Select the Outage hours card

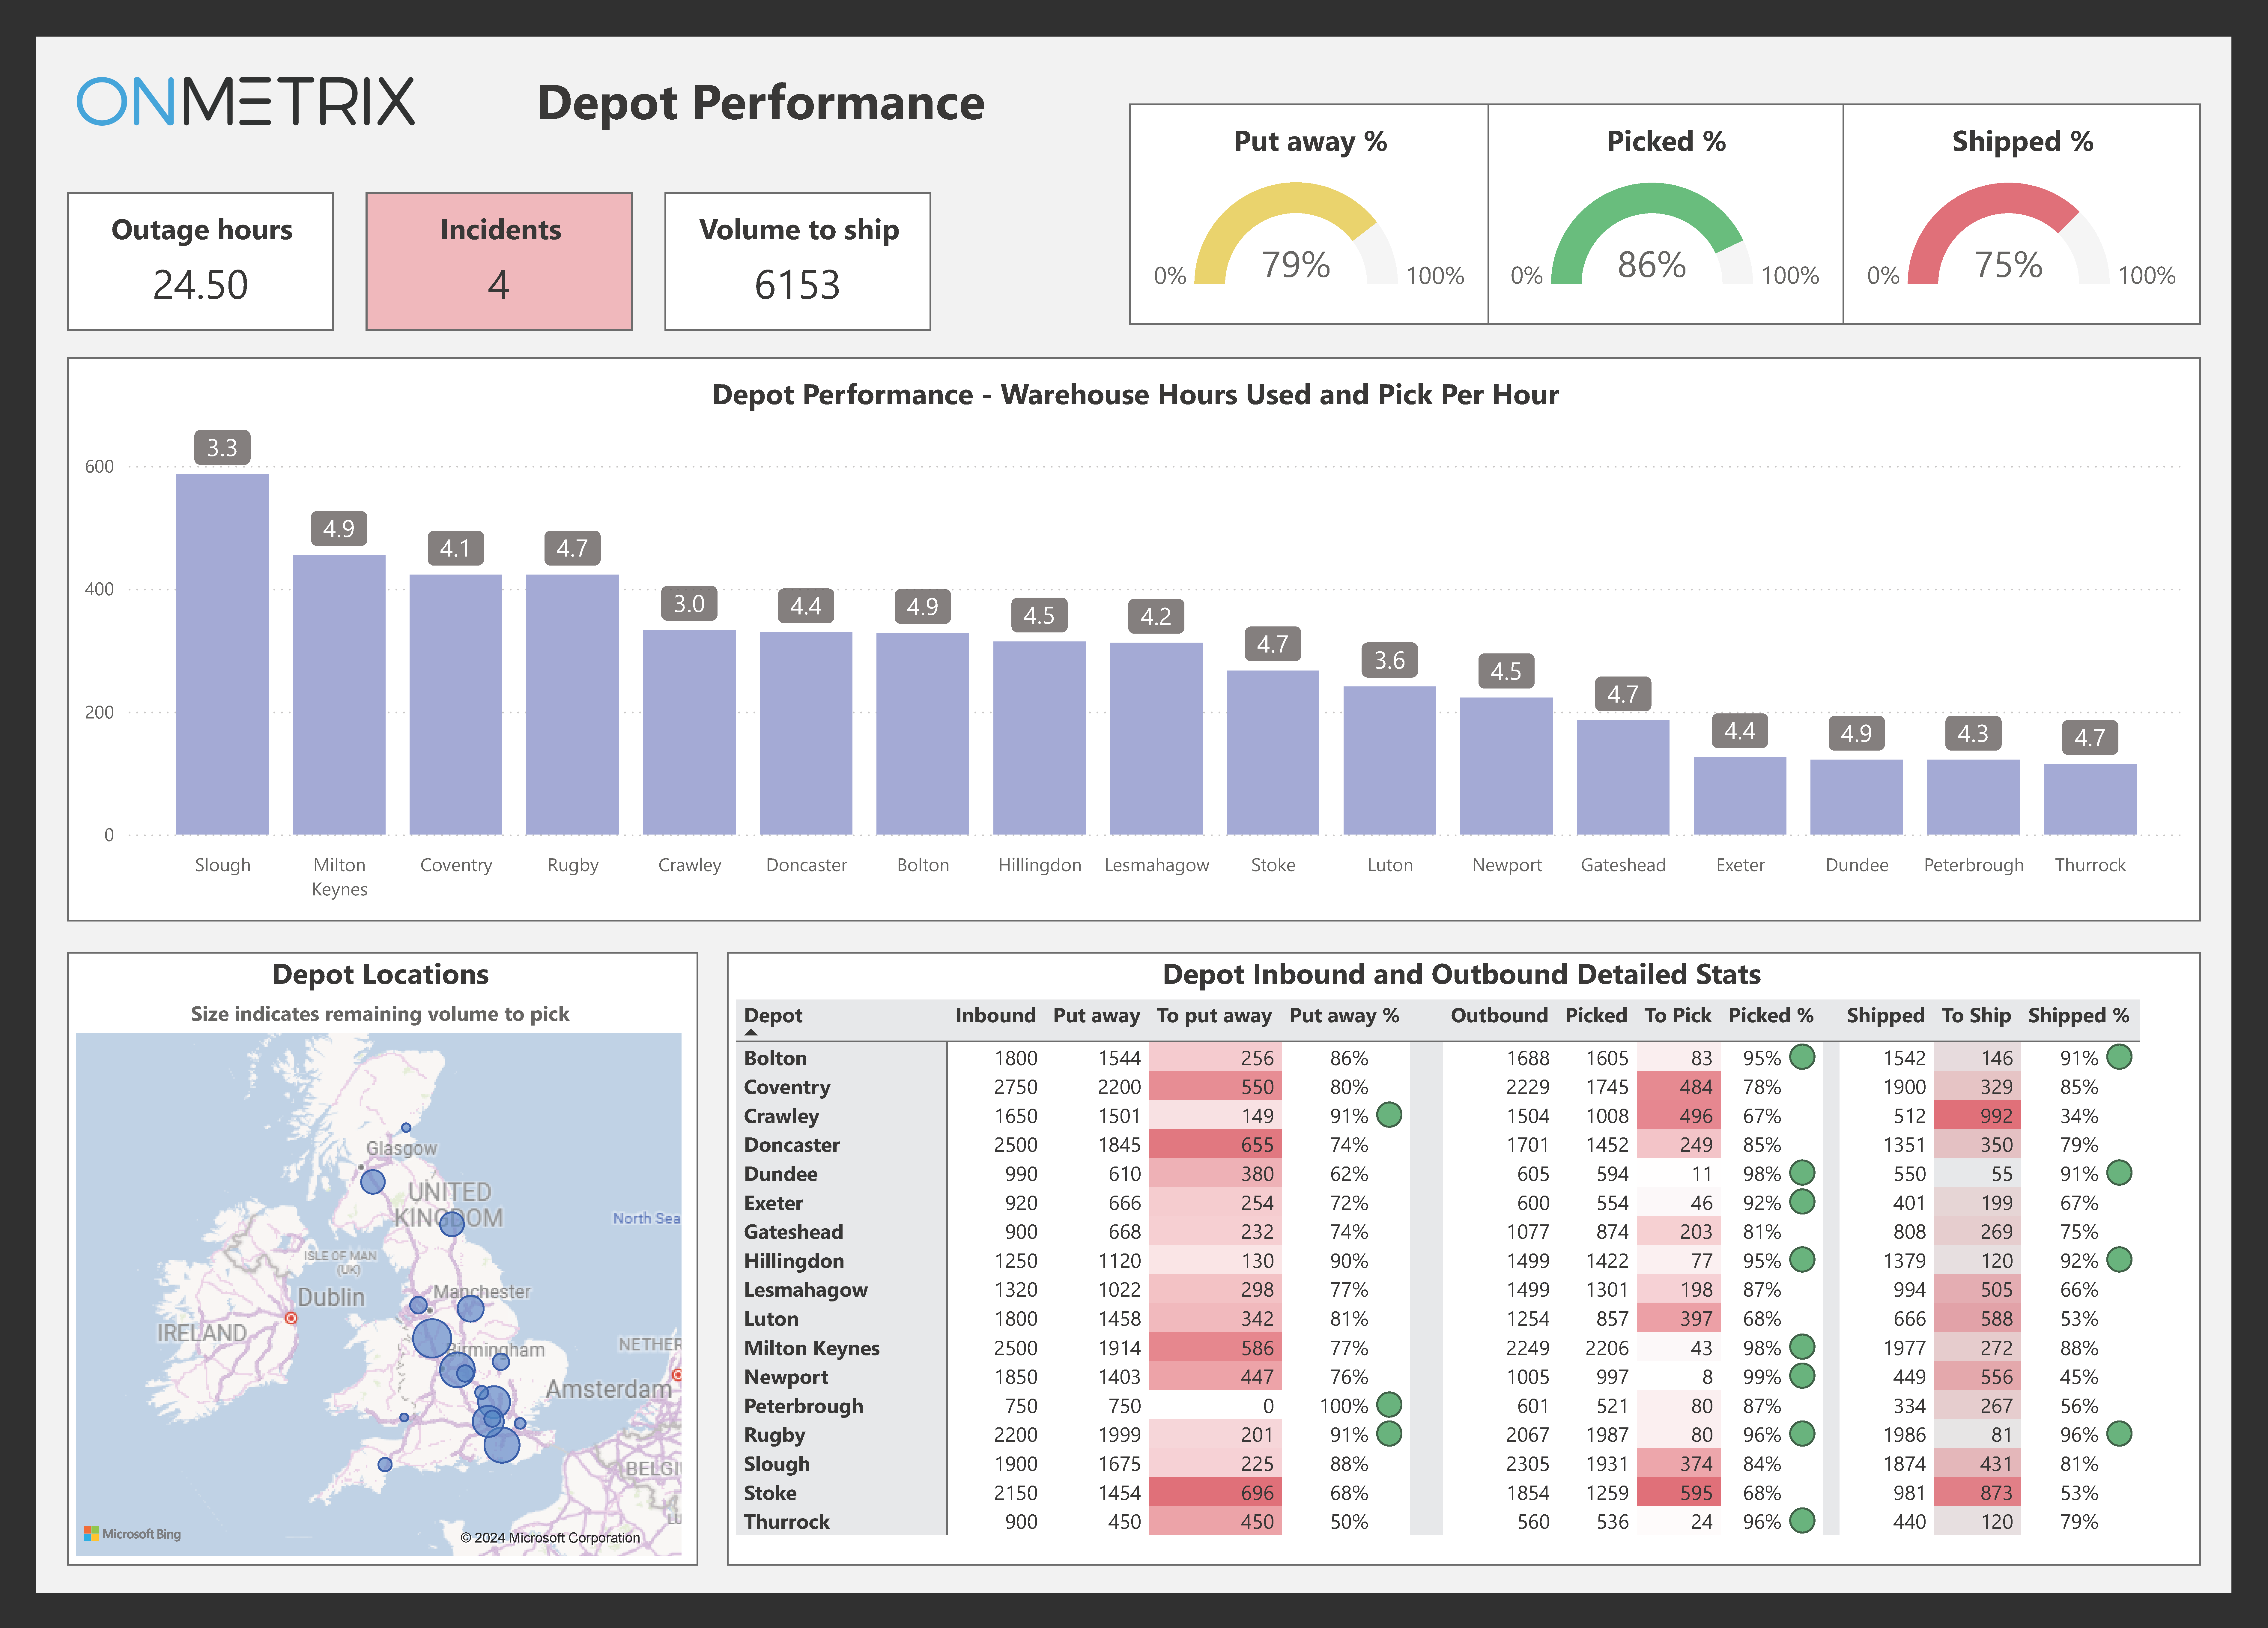[x=200, y=261]
